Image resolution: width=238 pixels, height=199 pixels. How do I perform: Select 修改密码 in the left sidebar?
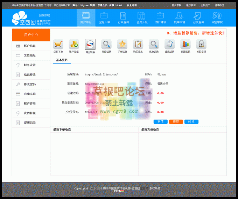[31, 84]
